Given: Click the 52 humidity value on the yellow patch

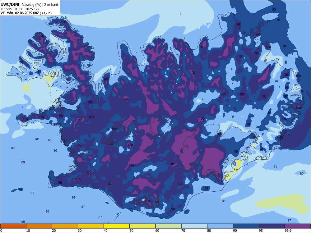Looking at the screenshot, I should 236,170.
